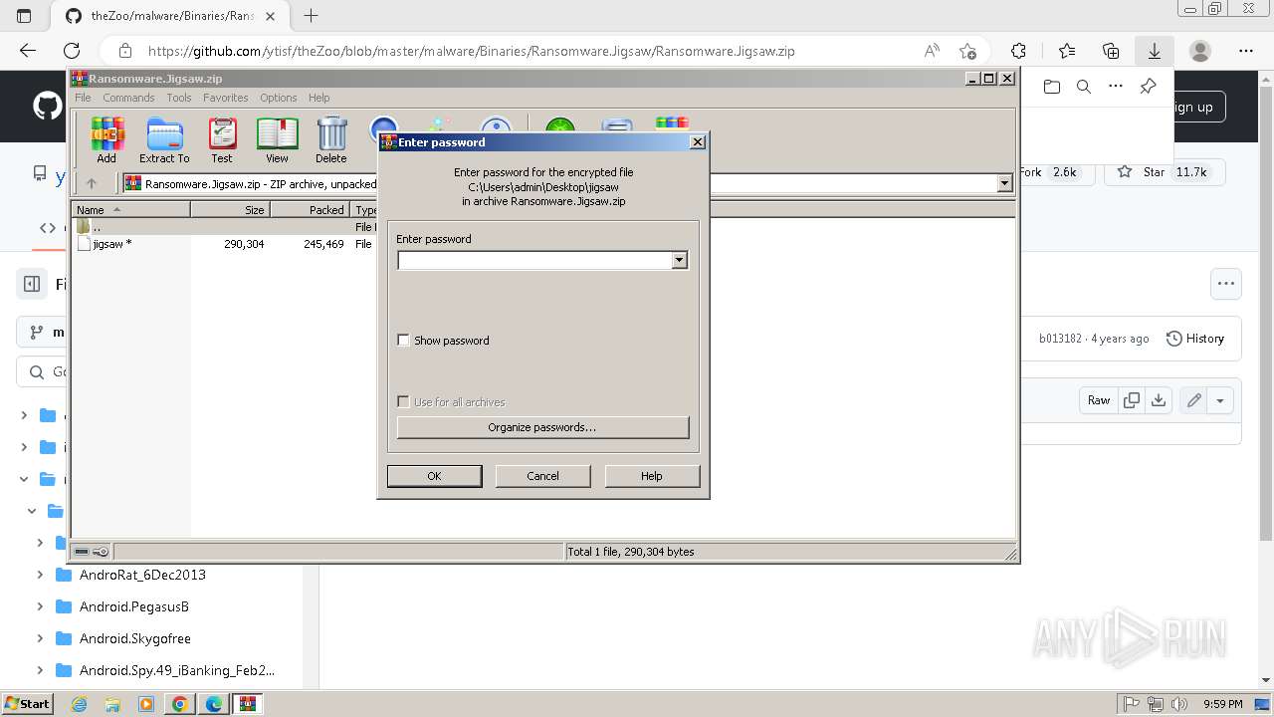Search downloads with the magnifier icon
1274x717 pixels.
pyautogui.click(x=1084, y=87)
